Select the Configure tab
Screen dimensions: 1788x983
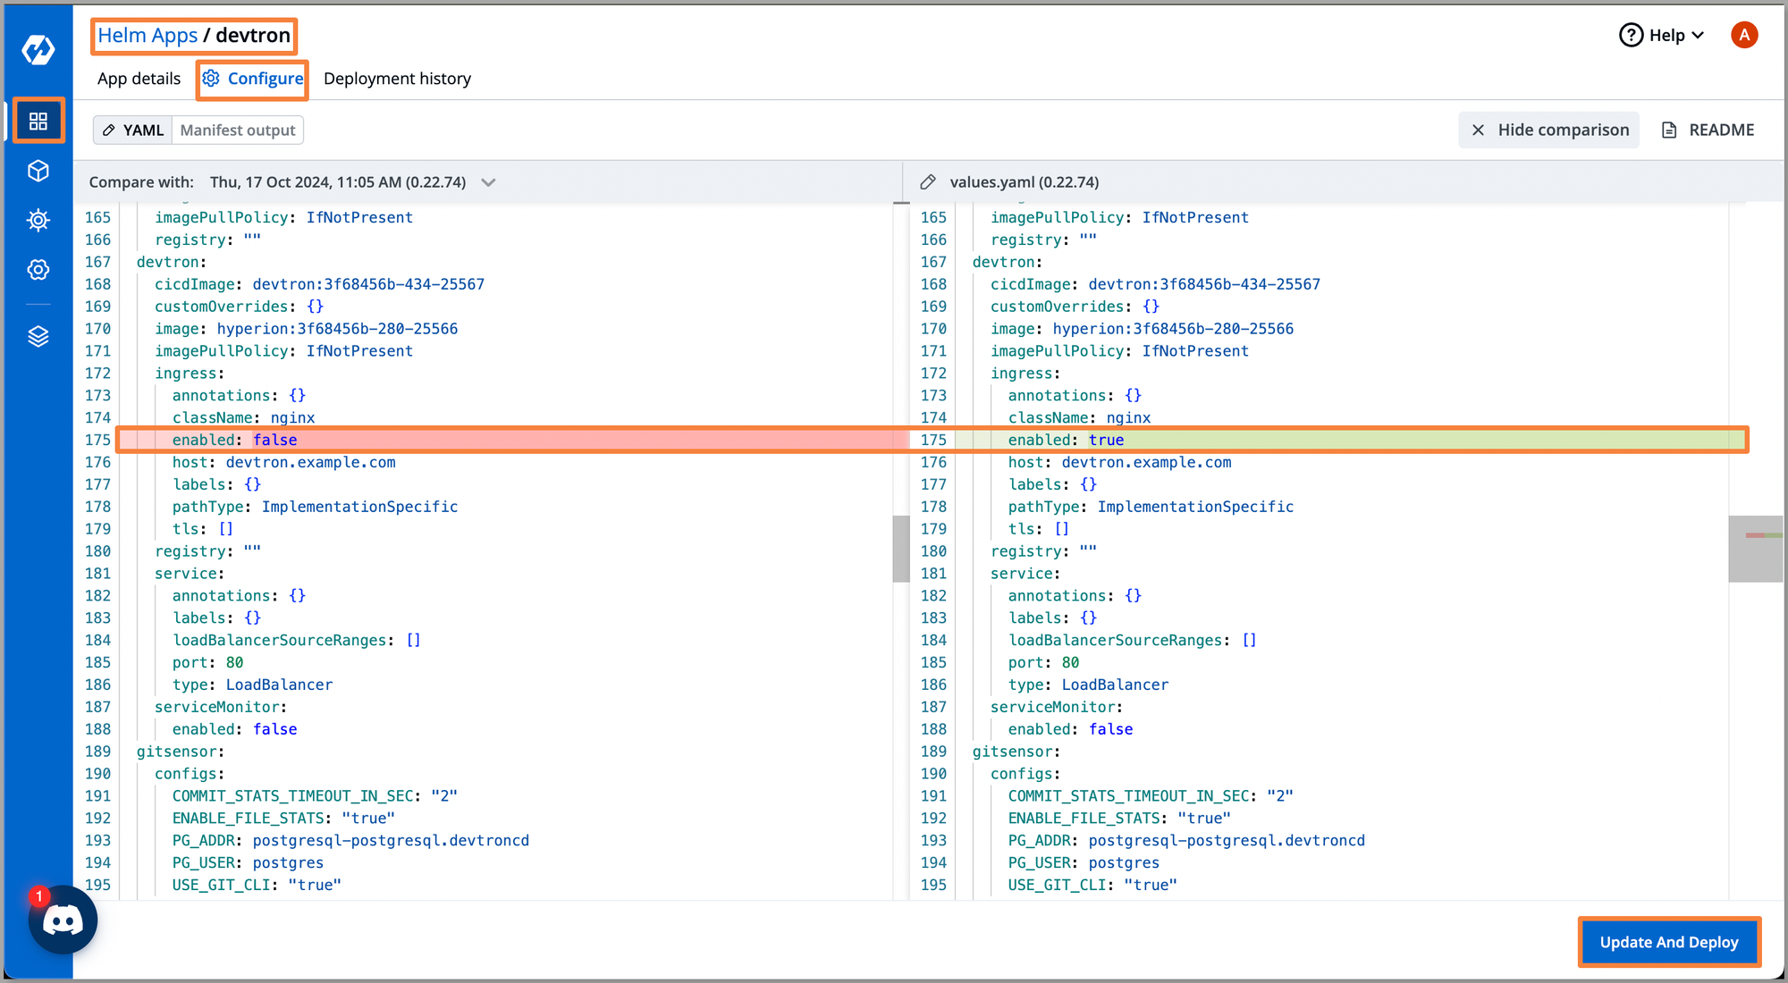(253, 79)
